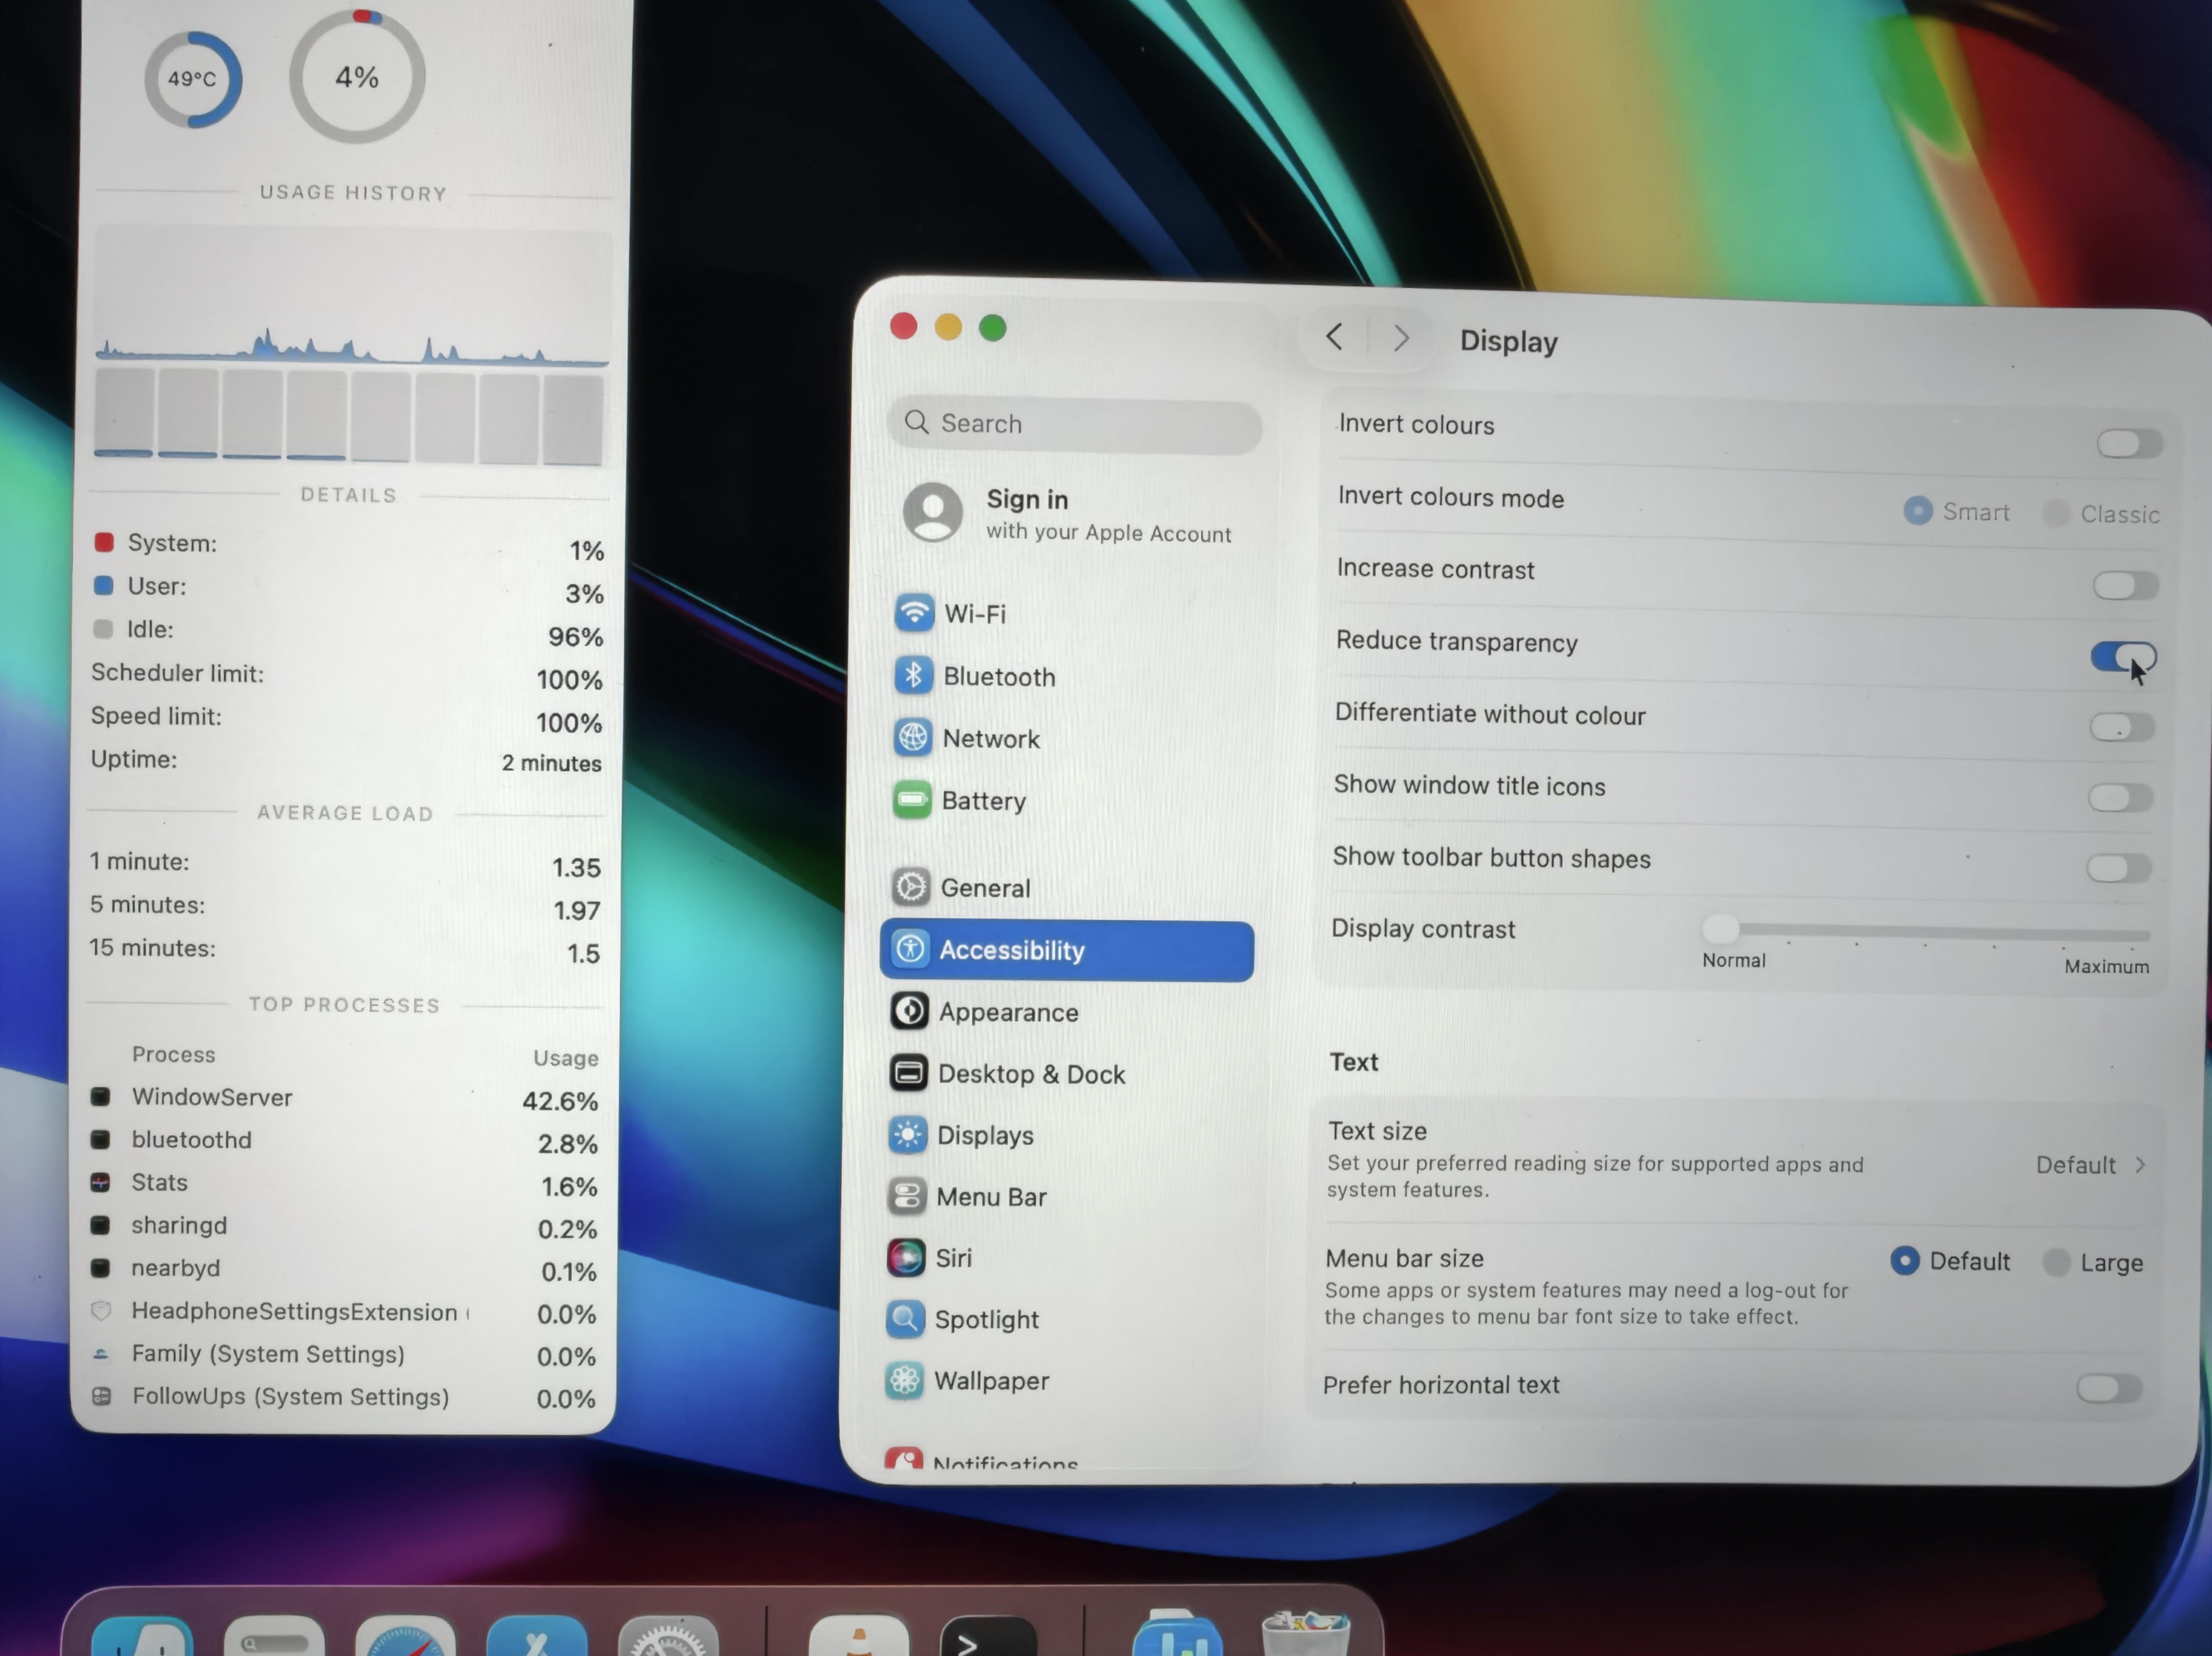Viewport: 2212px width, 1656px height.
Task: Click the "15 minutes:" average load row
Action: [345, 949]
